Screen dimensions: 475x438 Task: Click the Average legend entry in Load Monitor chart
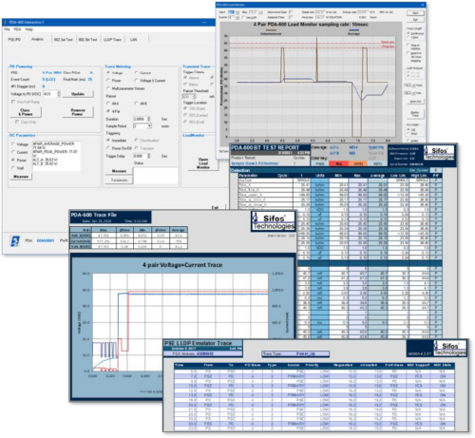tap(353, 32)
